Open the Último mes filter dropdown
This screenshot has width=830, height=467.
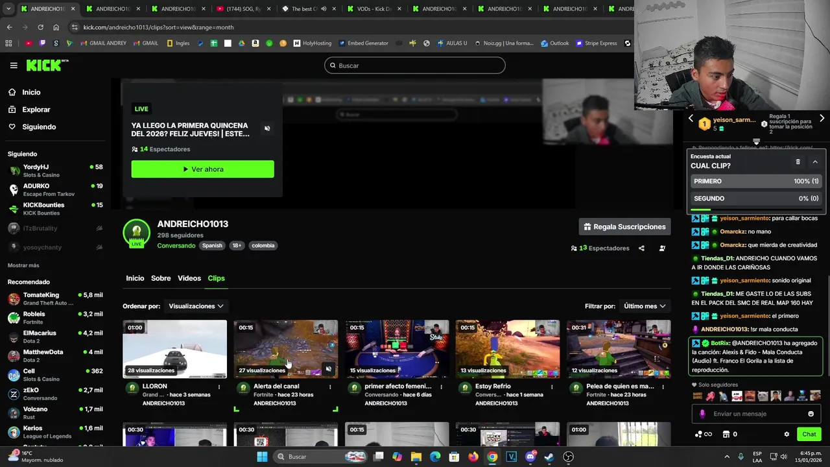645,306
